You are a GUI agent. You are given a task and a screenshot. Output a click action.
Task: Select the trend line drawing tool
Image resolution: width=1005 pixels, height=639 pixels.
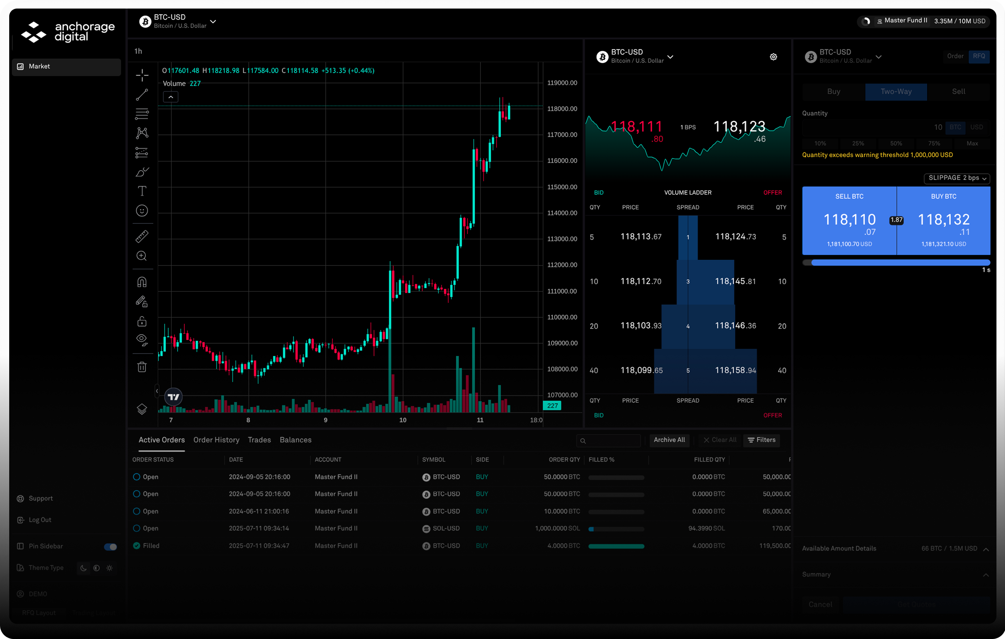(x=142, y=95)
